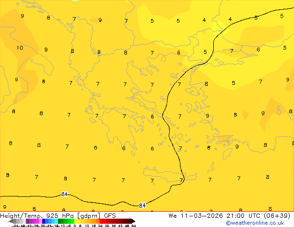Viewport: 294px width, 227px height.
Task: Pick the cyan legend swatch
Action: 56,221
